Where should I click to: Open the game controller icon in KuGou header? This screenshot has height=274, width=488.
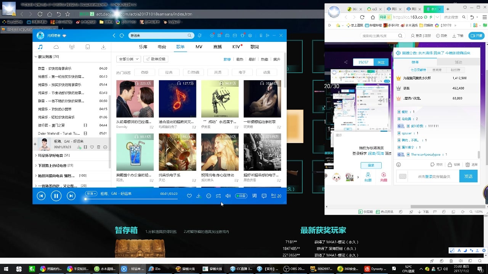(227, 35)
